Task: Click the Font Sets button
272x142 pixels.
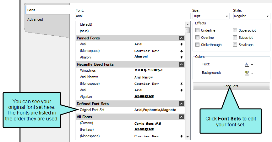Action: point(231,86)
